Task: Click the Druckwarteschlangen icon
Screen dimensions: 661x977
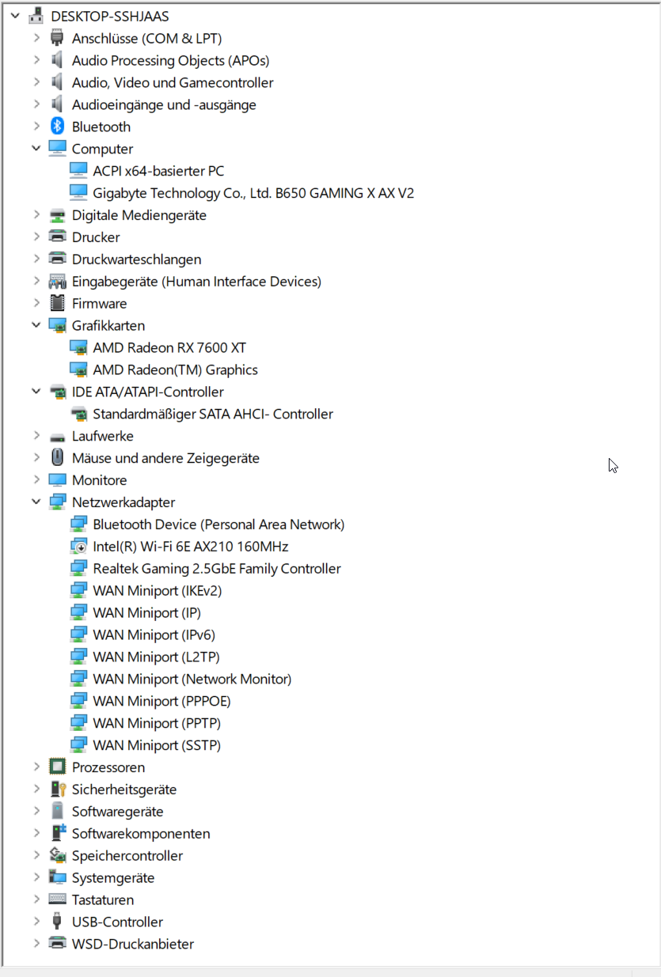Action: point(57,259)
